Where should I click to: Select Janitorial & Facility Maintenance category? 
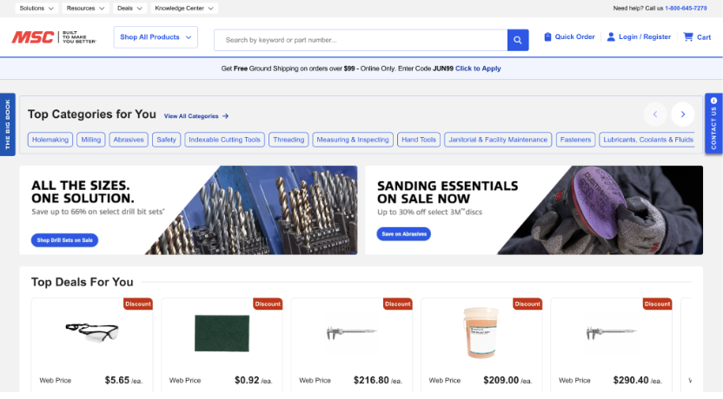tap(498, 140)
